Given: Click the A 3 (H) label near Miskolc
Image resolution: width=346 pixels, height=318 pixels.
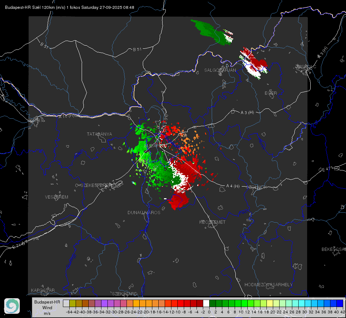Looking at the screenshot, I should (x=323, y=53).
